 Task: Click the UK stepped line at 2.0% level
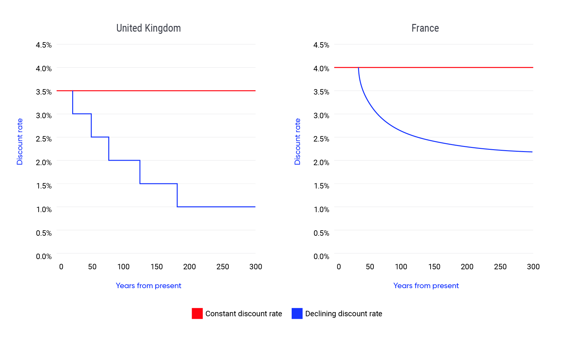click(124, 160)
